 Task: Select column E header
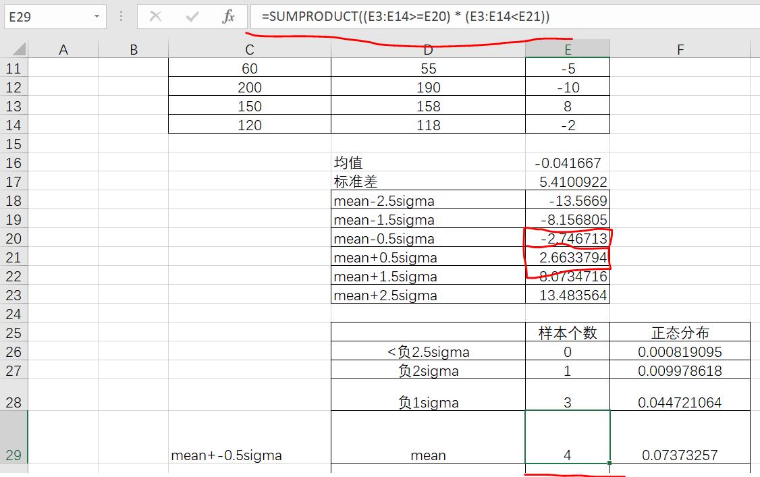coord(567,48)
